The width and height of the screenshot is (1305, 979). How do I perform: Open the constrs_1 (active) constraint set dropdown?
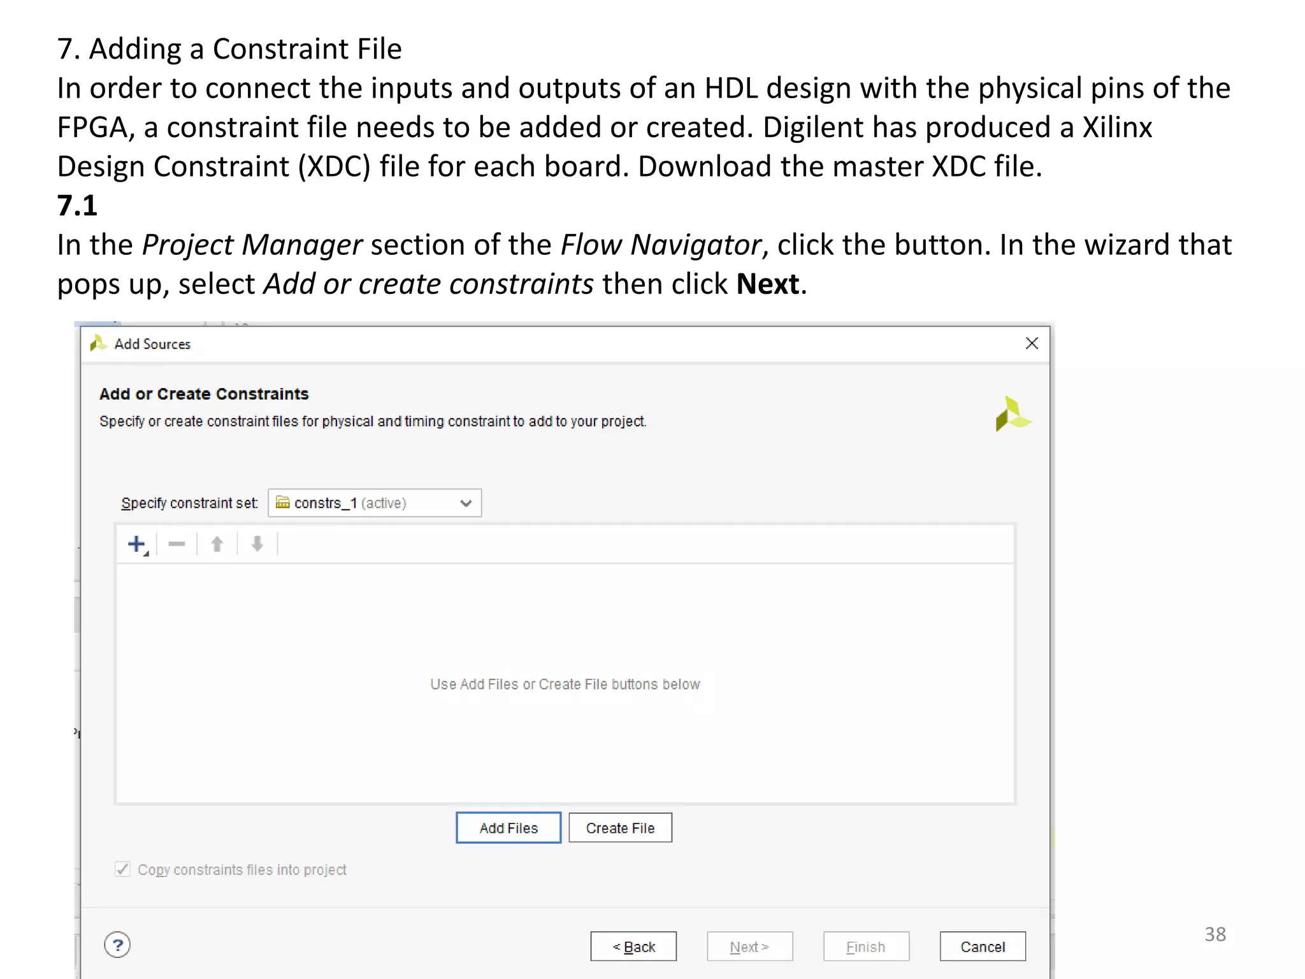[x=373, y=503]
